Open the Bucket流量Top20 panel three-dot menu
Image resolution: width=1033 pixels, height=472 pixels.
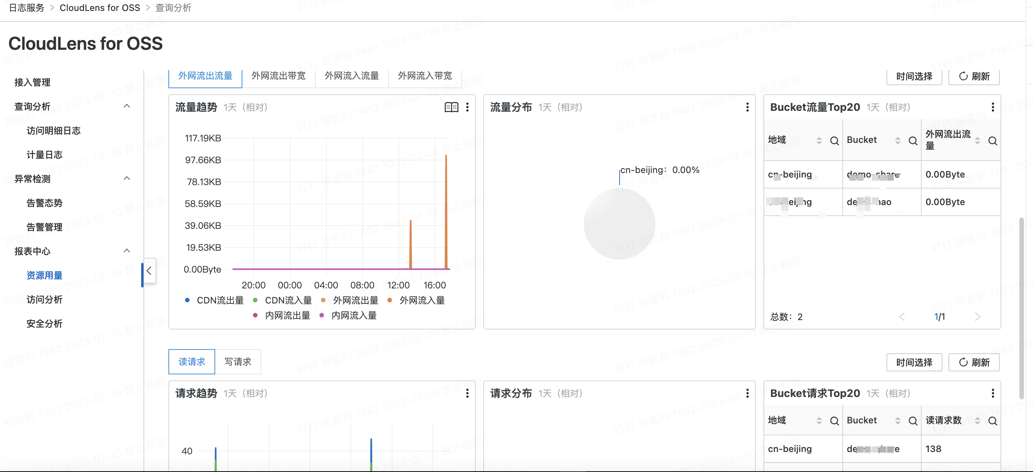click(993, 107)
